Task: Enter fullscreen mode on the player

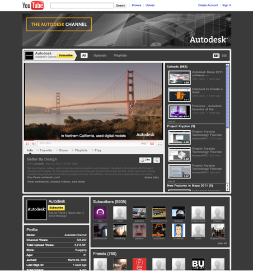Action: click(160, 144)
